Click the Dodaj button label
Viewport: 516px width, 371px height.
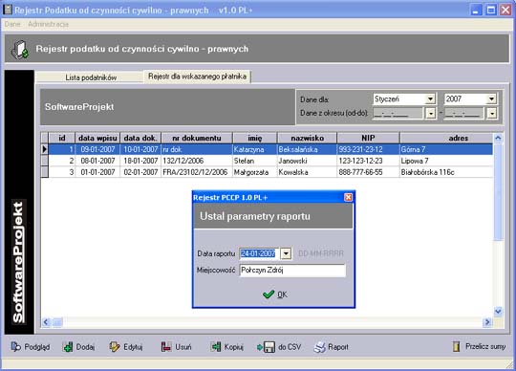(x=86, y=347)
